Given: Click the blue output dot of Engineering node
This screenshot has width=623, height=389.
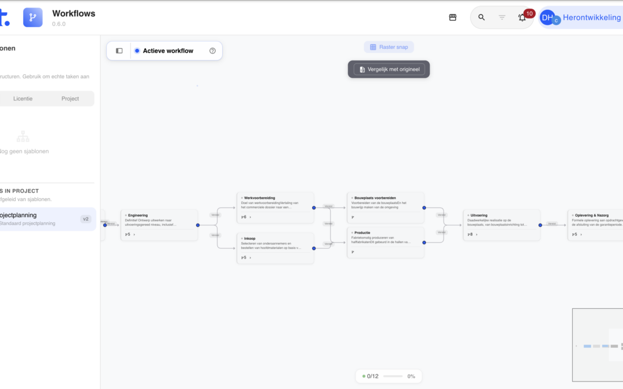Looking at the screenshot, I should (x=198, y=225).
